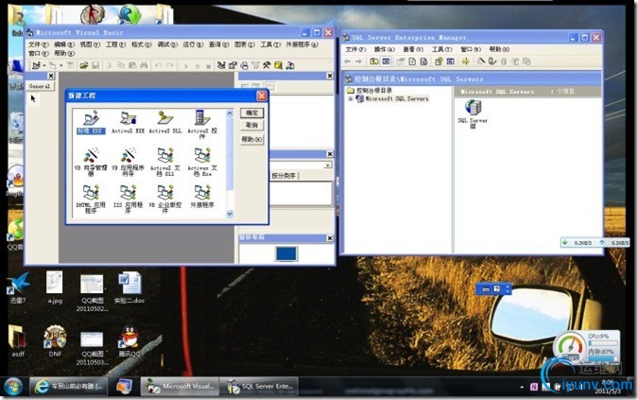Image resolution: width=638 pixels, height=400 pixels.
Task: Open Data View Window toolbar icon
Action: 278,65
